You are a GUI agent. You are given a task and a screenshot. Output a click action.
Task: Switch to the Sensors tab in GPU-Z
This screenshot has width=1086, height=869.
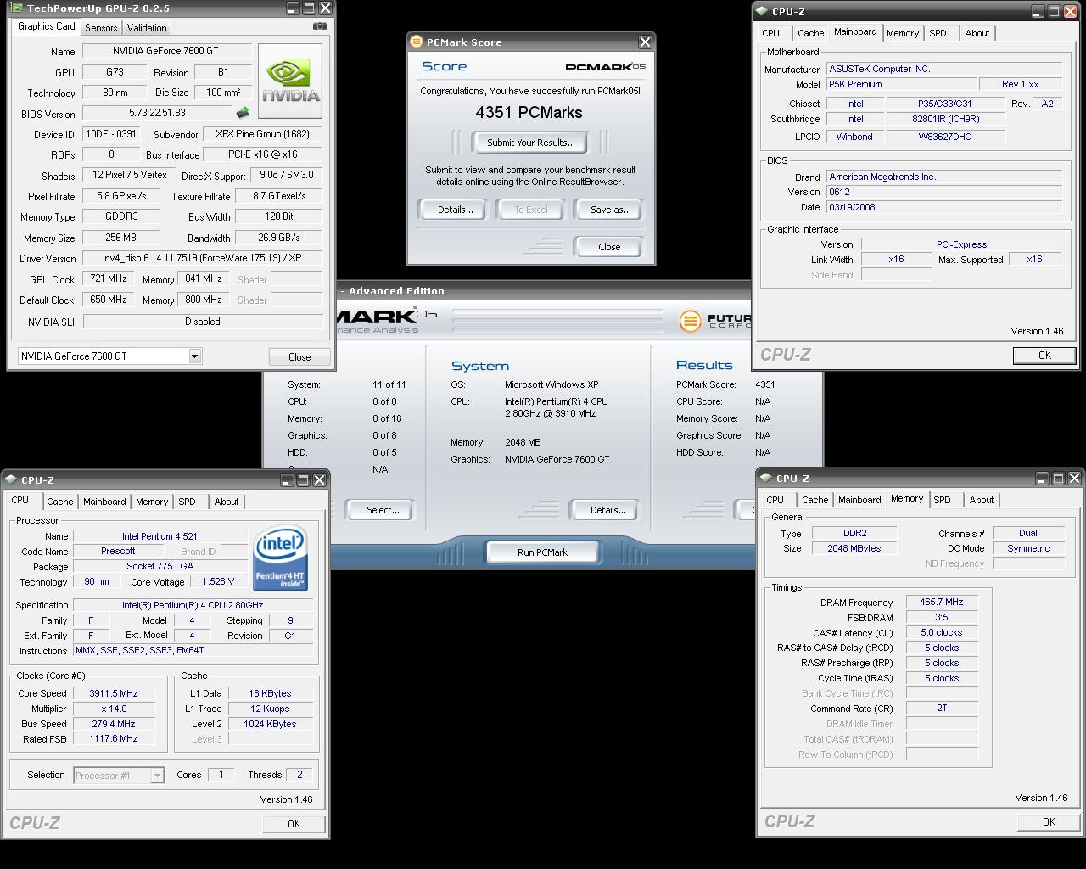click(101, 28)
